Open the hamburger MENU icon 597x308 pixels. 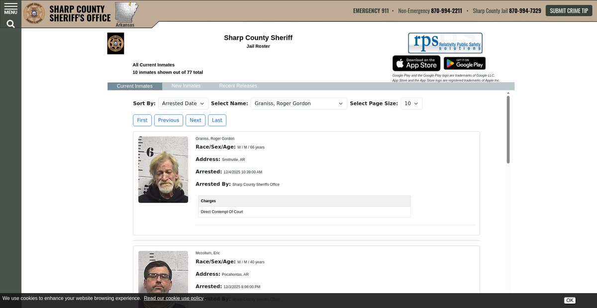(10, 9)
